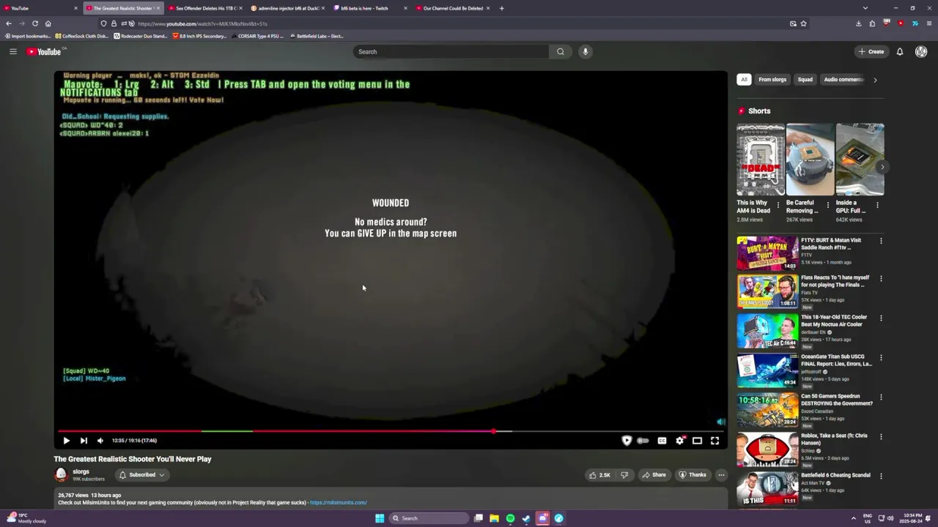Open the Windows Start menu
Viewport: 938px width, 527px height.
pos(380,518)
